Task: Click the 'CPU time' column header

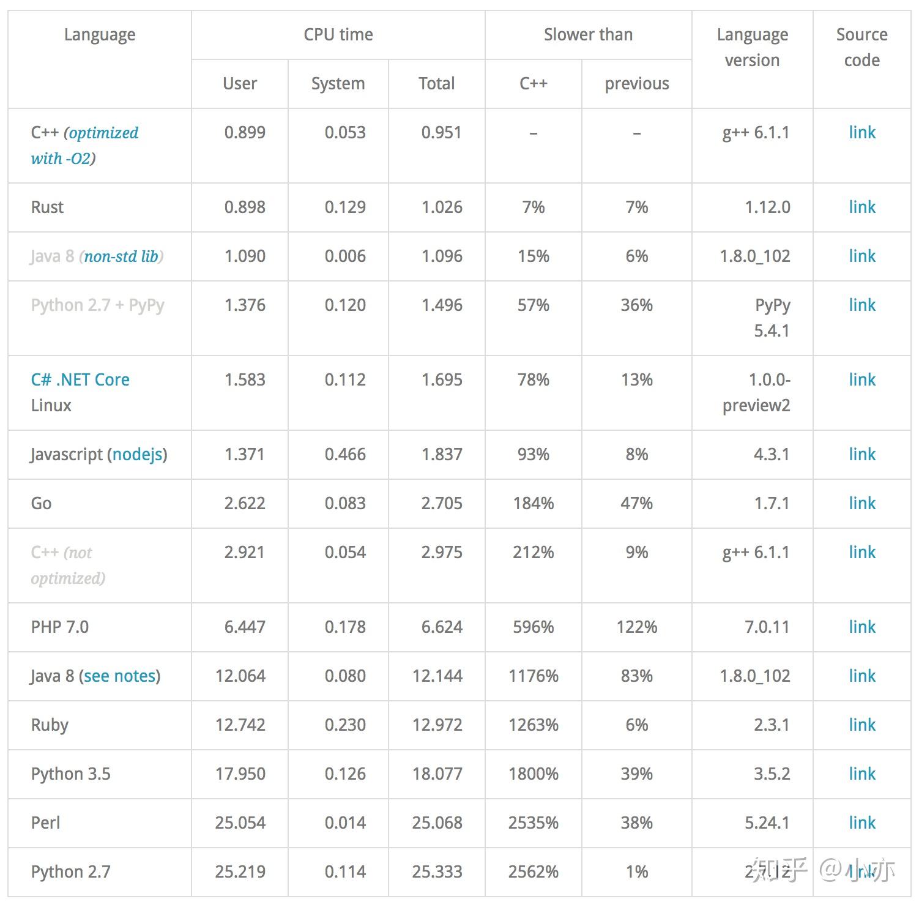Action: coord(338,35)
